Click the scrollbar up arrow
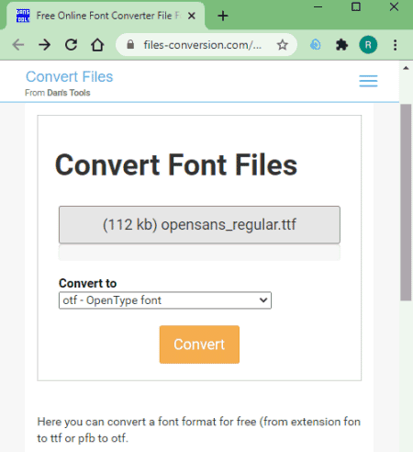Screen dimensions: 413x452 coord(406,68)
